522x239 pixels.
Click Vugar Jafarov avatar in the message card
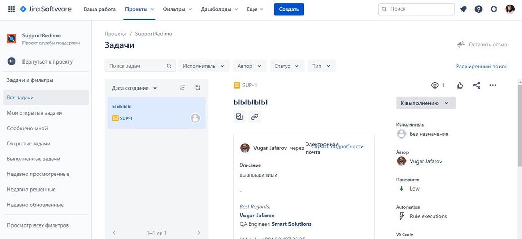245,148
